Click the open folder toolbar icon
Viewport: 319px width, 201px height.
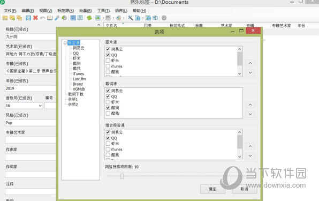pos(5,18)
